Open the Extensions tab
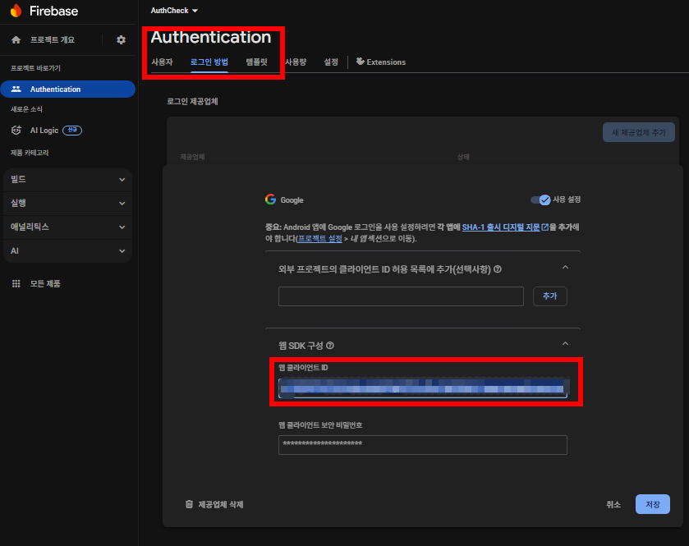The image size is (689, 546). [381, 62]
